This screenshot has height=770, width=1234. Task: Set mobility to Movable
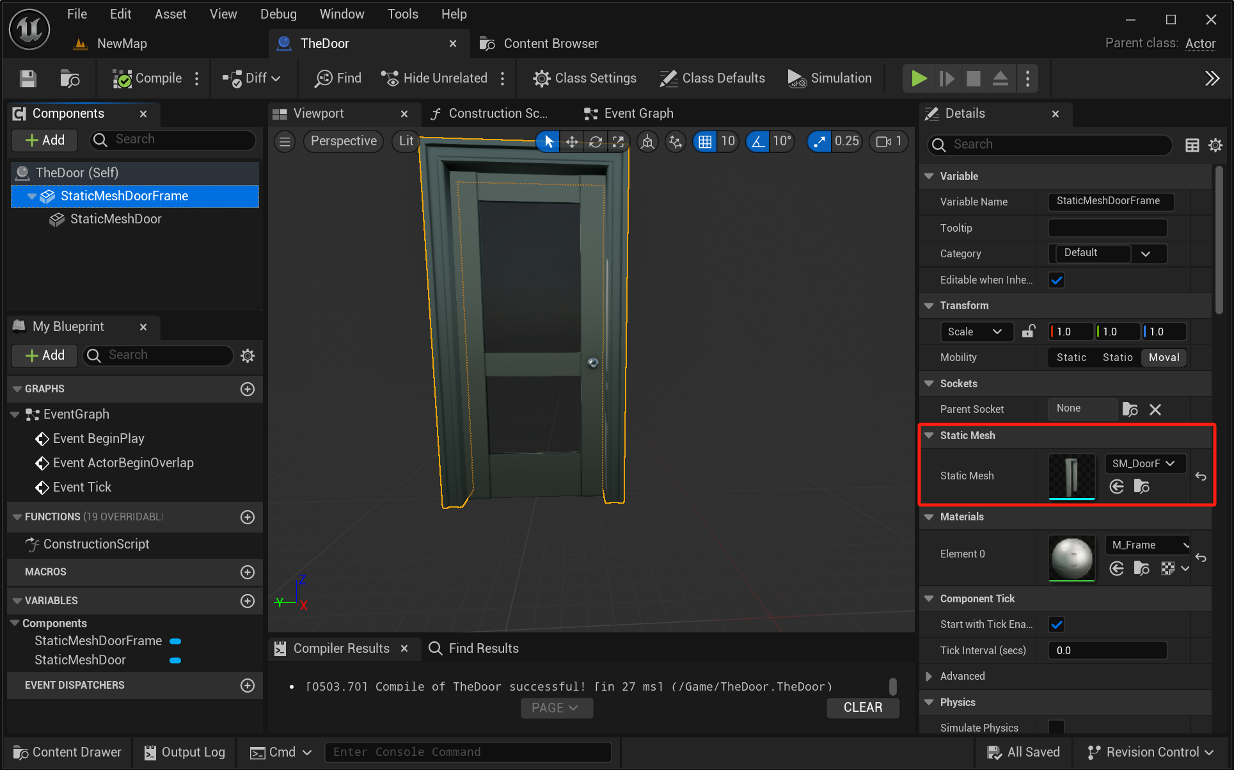(x=1164, y=357)
